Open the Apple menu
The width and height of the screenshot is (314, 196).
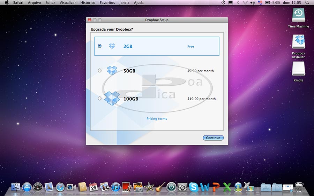click(x=7, y=2)
